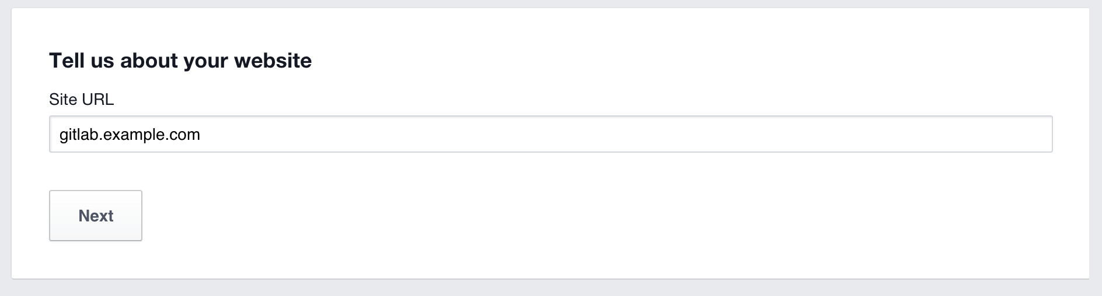The image size is (1102, 296).
Task: Hit the Next button below the URL field
Action: 96,216
